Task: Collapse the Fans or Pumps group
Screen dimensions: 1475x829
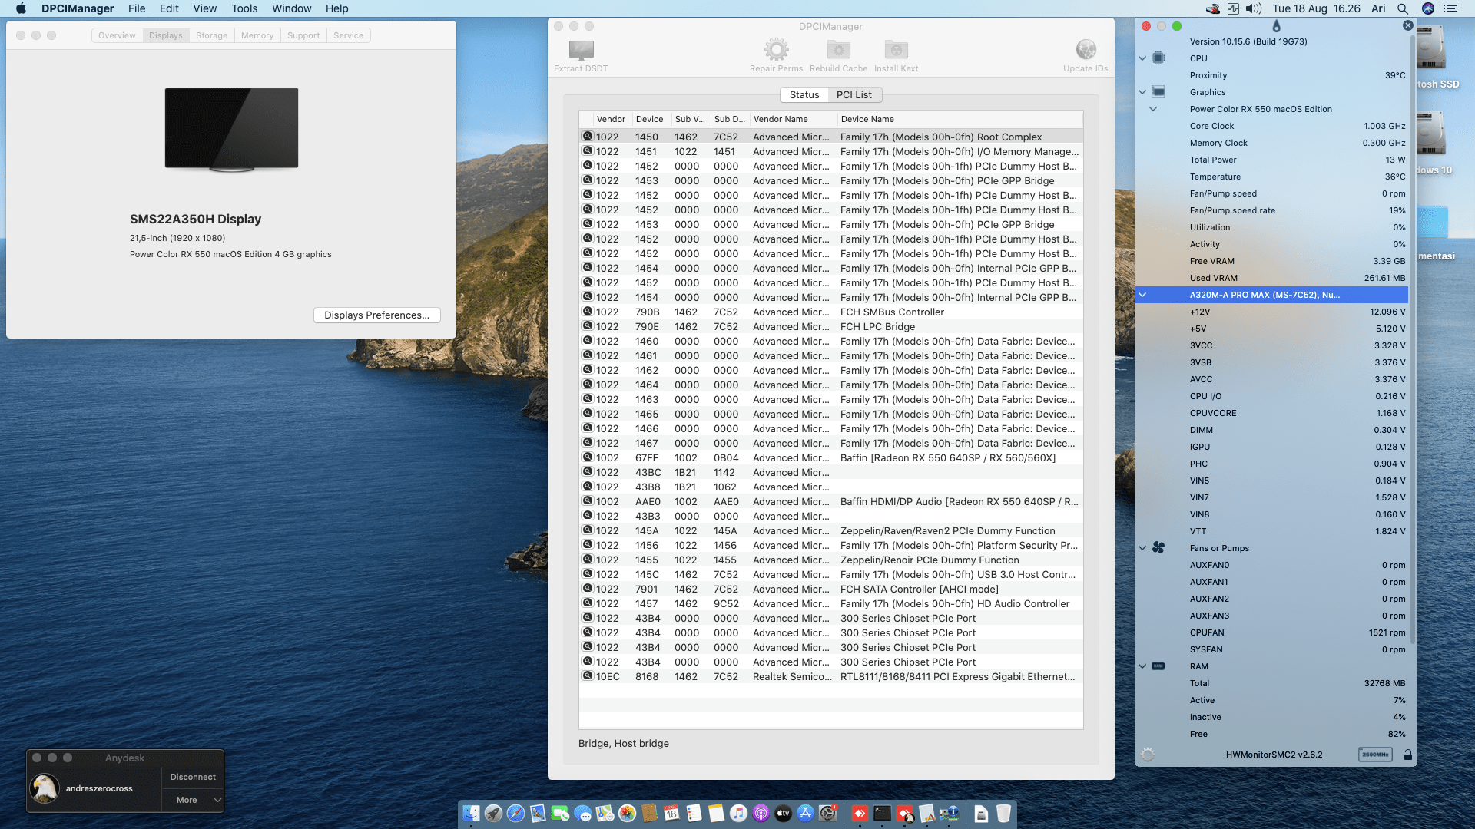Action: pos(1142,548)
